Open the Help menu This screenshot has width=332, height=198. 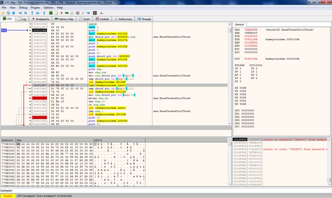(60, 7)
